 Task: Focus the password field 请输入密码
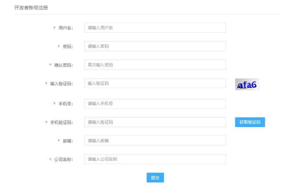155,46
